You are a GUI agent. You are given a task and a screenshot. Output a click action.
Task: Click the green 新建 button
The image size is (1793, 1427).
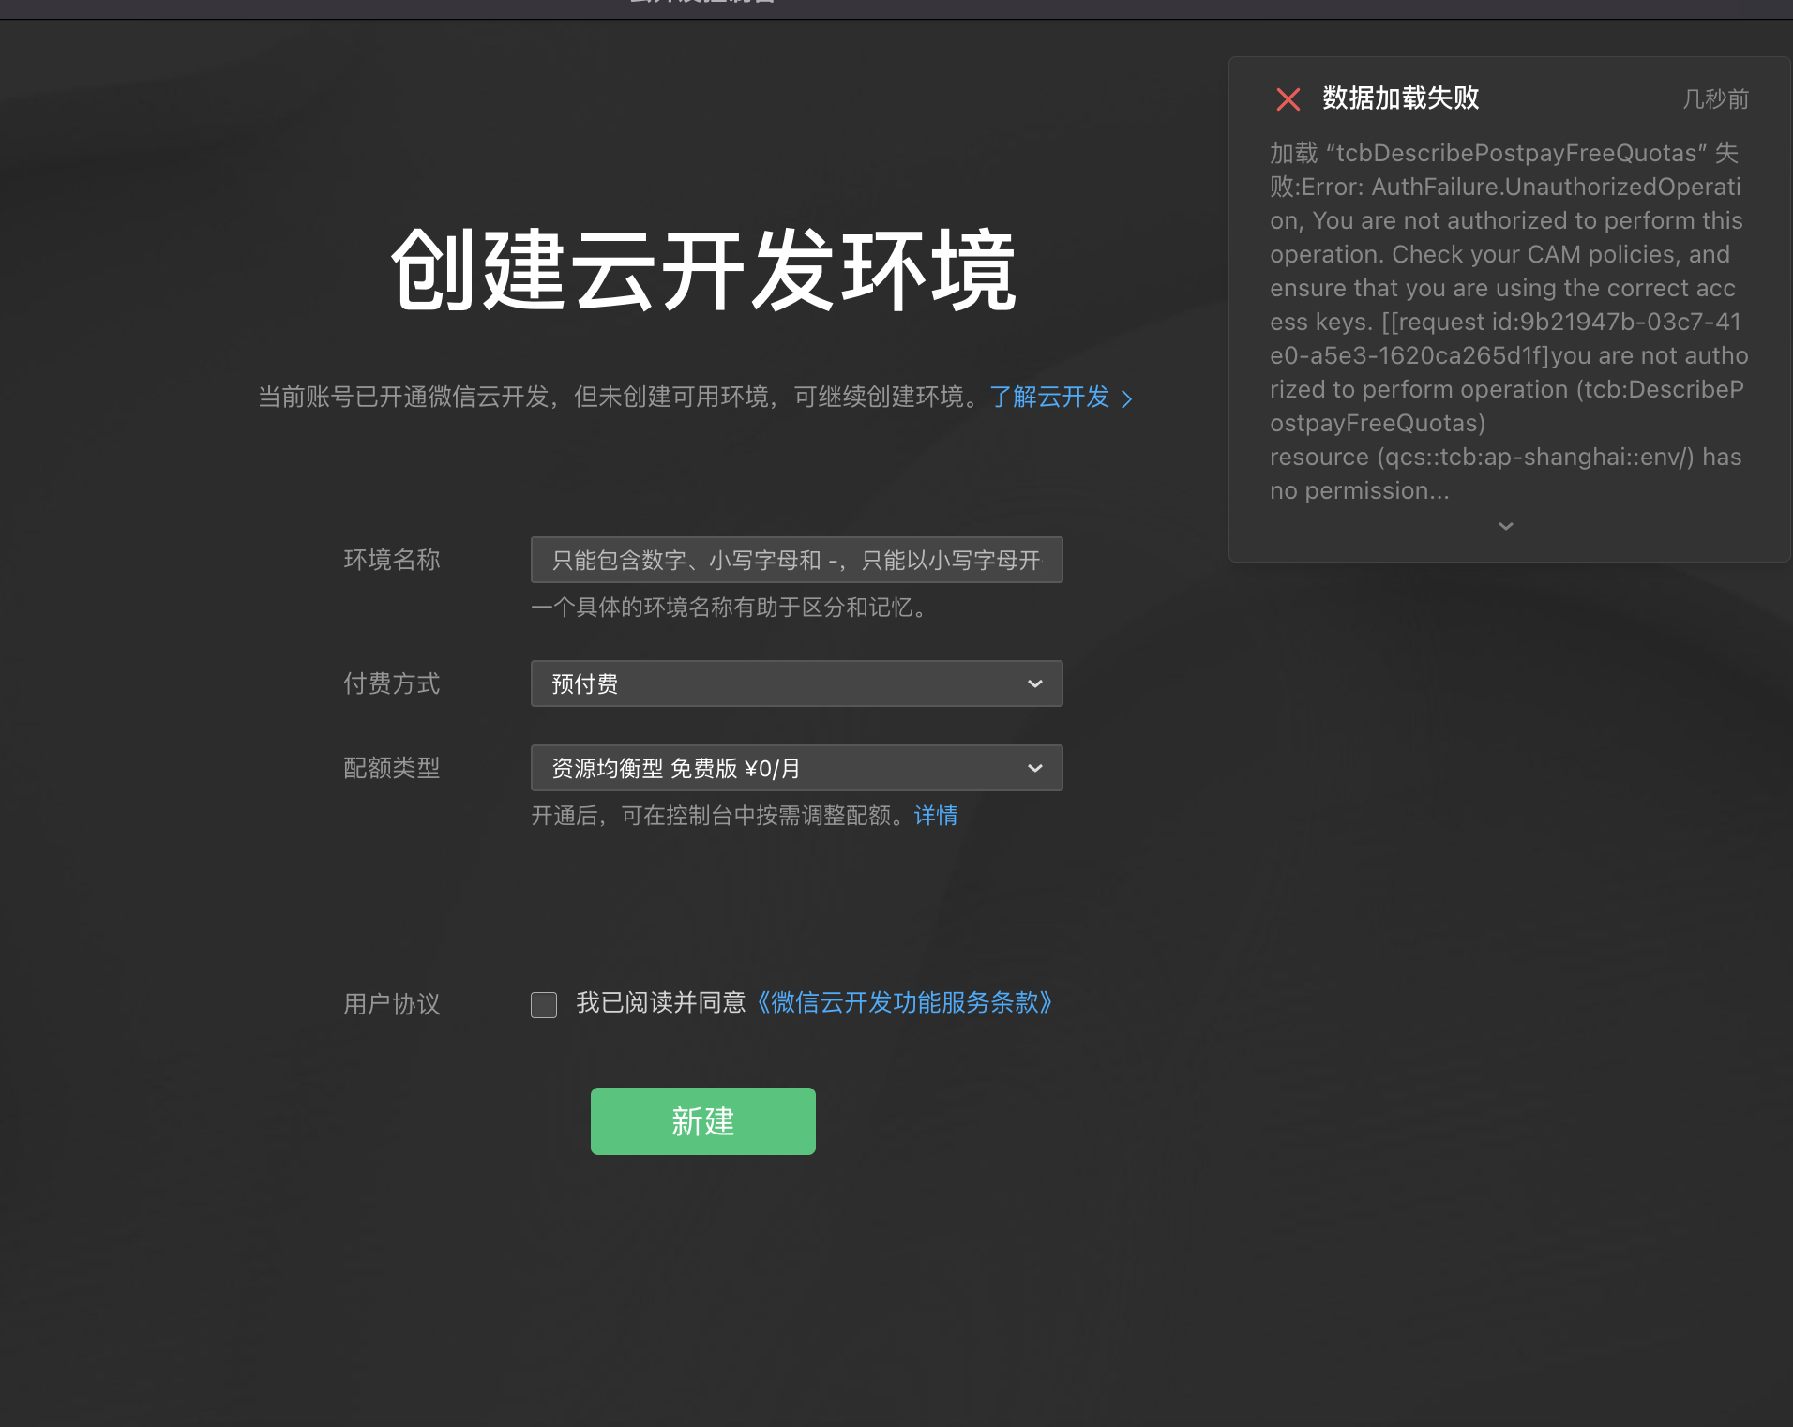(703, 1121)
